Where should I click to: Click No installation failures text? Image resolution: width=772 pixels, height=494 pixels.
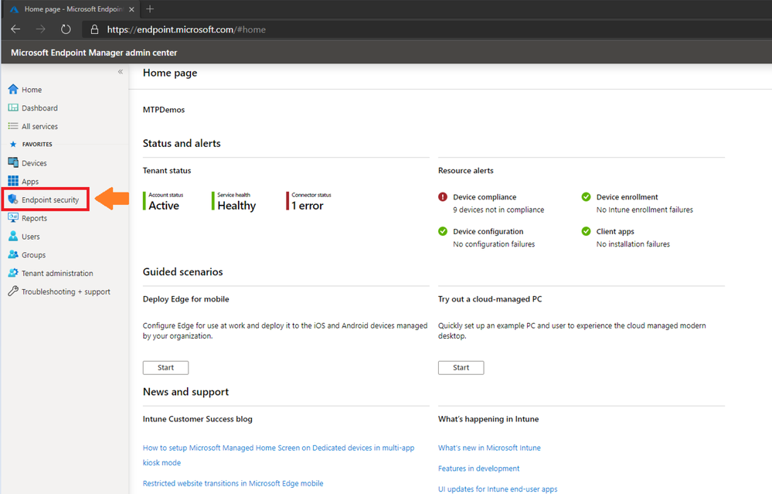tap(633, 244)
